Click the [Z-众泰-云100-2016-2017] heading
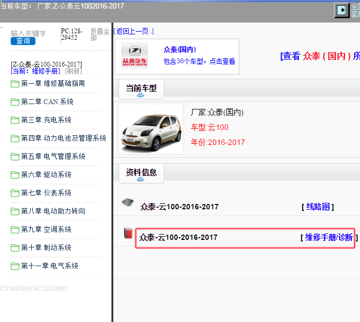This screenshot has width=360, height=322. click(46, 64)
